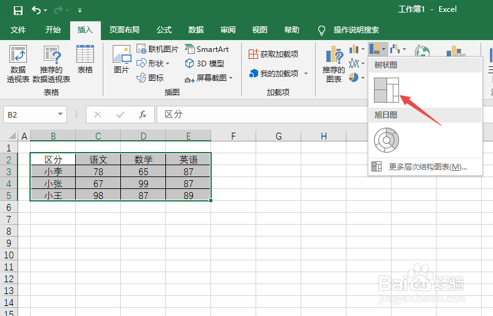Viewport: 493px width, 316px height.
Task: Click the cell with value 78
Action: pos(98,171)
